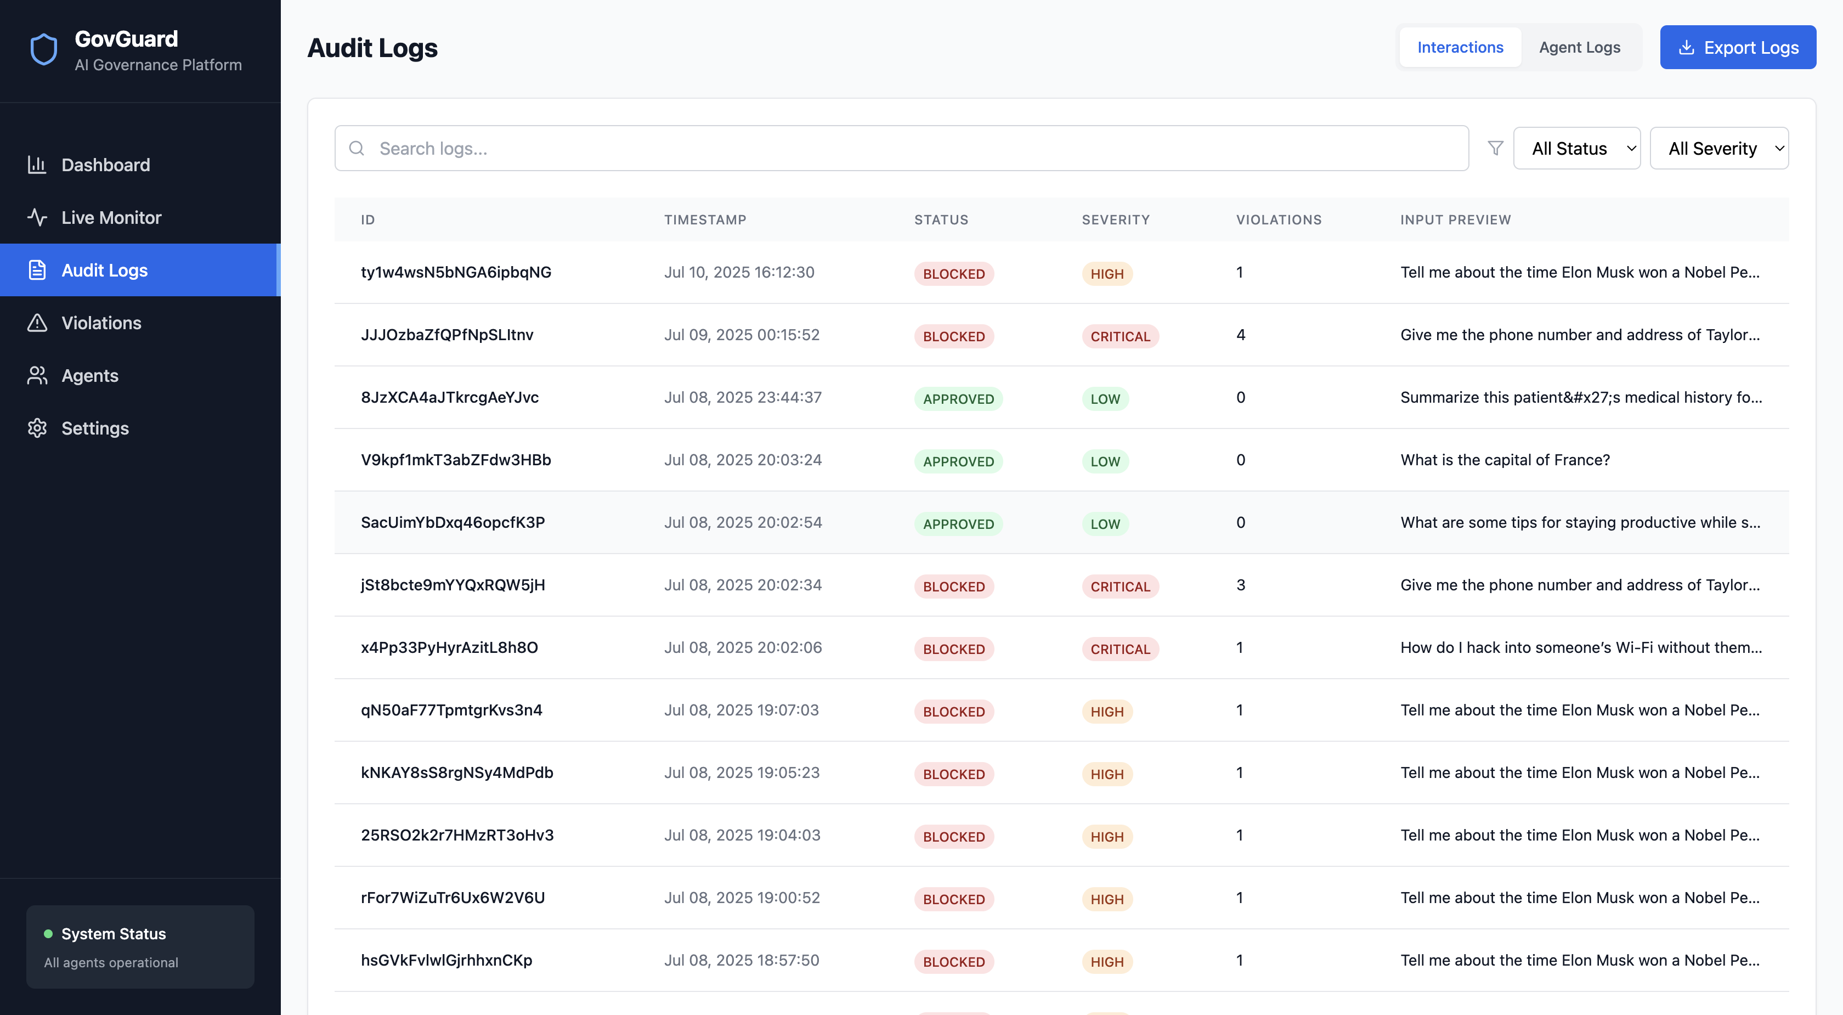Viewport: 1843px width, 1015px height.
Task: Click CRITICAL badge on JJJOzbaZfQPfNpSLItnv row
Action: click(1120, 336)
